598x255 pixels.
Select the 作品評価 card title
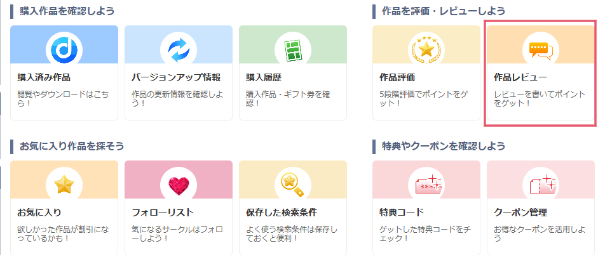397,77
